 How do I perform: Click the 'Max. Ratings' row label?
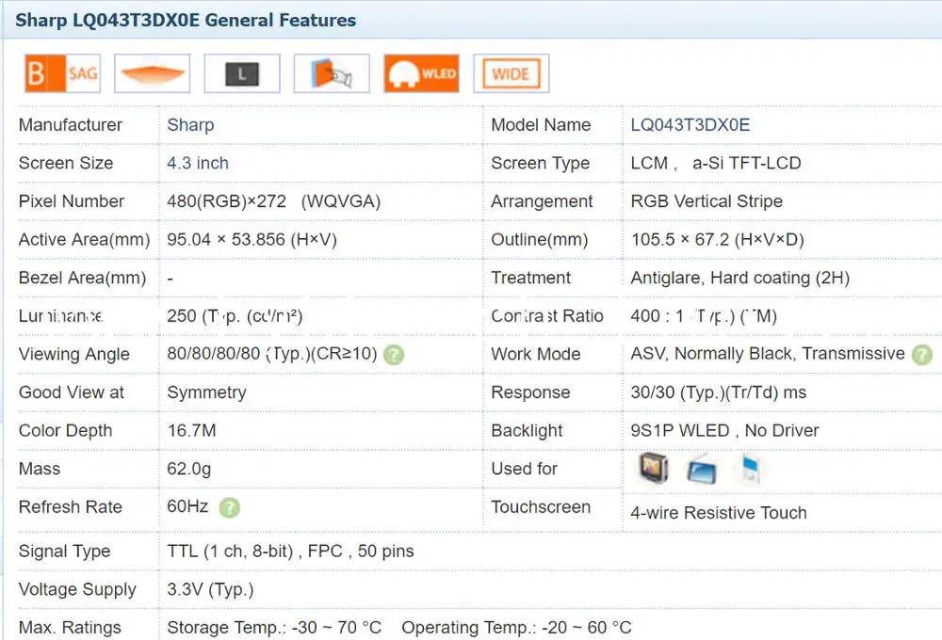coord(70,628)
